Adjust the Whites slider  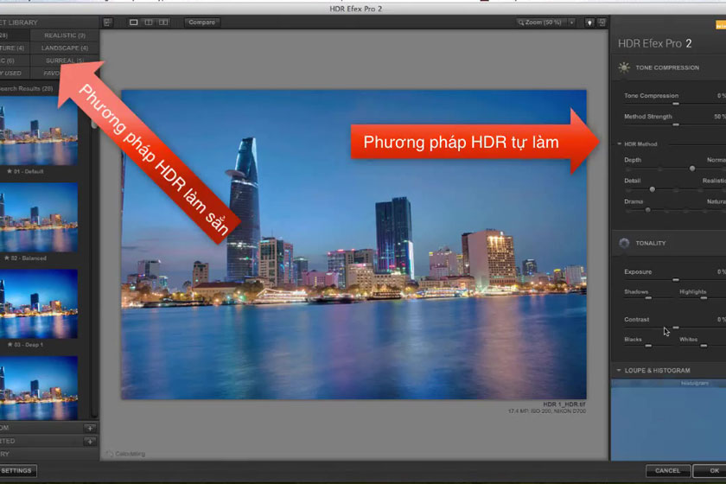[x=704, y=346]
